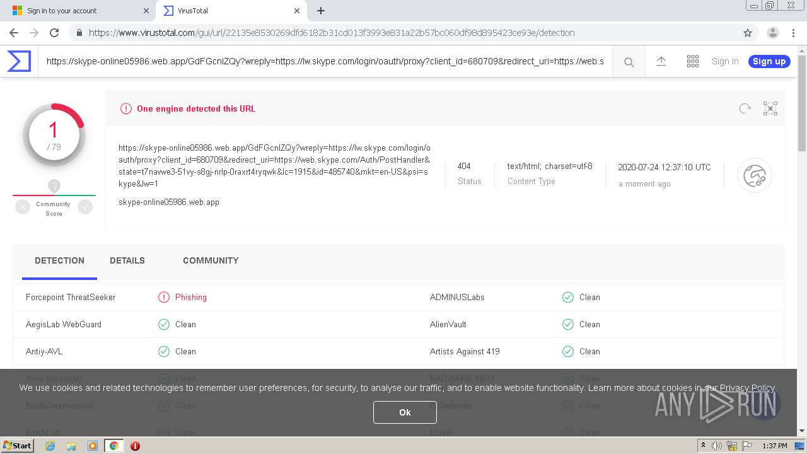Click Forcepoint Phishing warning icon
This screenshot has height=454, width=807.
pos(164,297)
